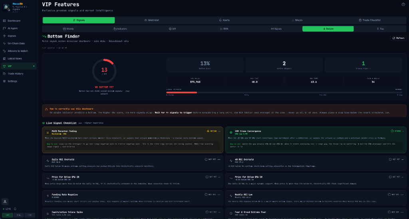This screenshot has height=219, width=409.
Task: Click 4H RSI Oversold NOT YET status circle
Action: pyautogui.click(x=390, y=160)
